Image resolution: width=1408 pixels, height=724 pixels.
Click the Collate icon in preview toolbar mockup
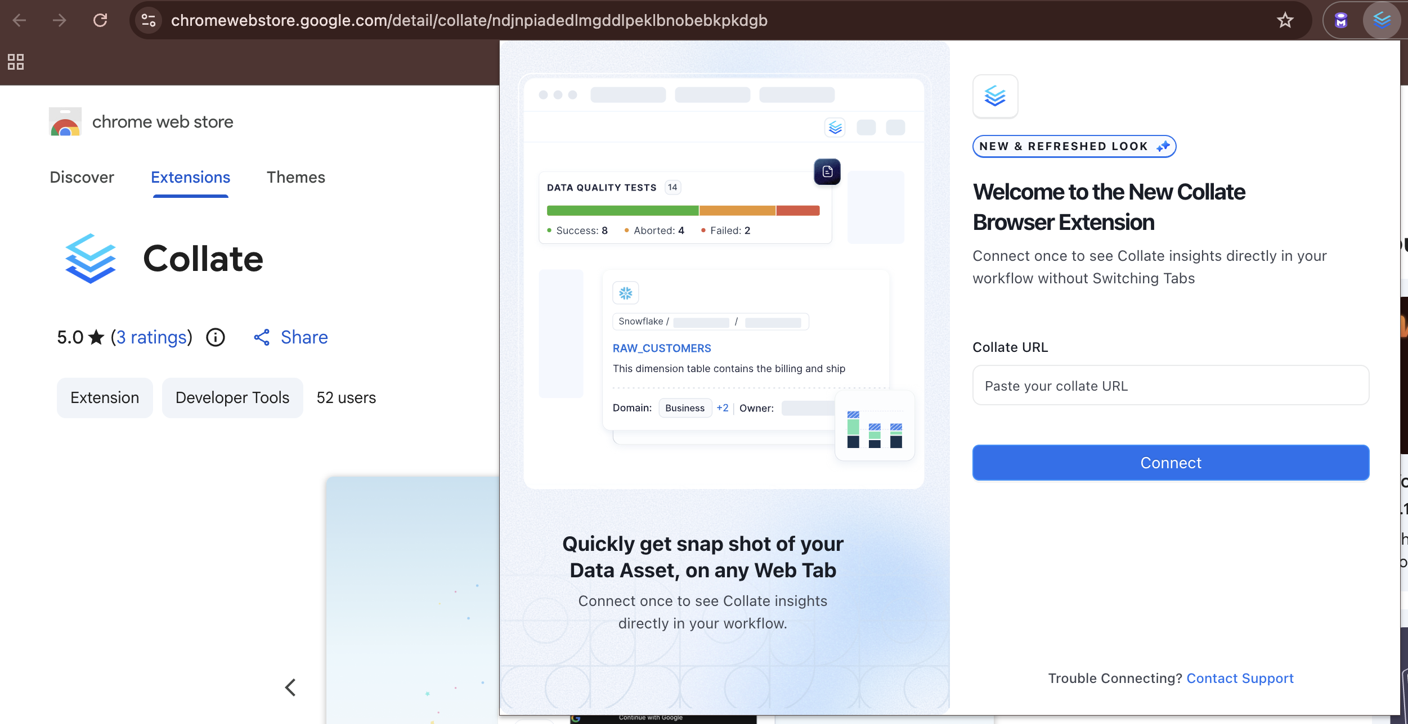(x=835, y=128)
